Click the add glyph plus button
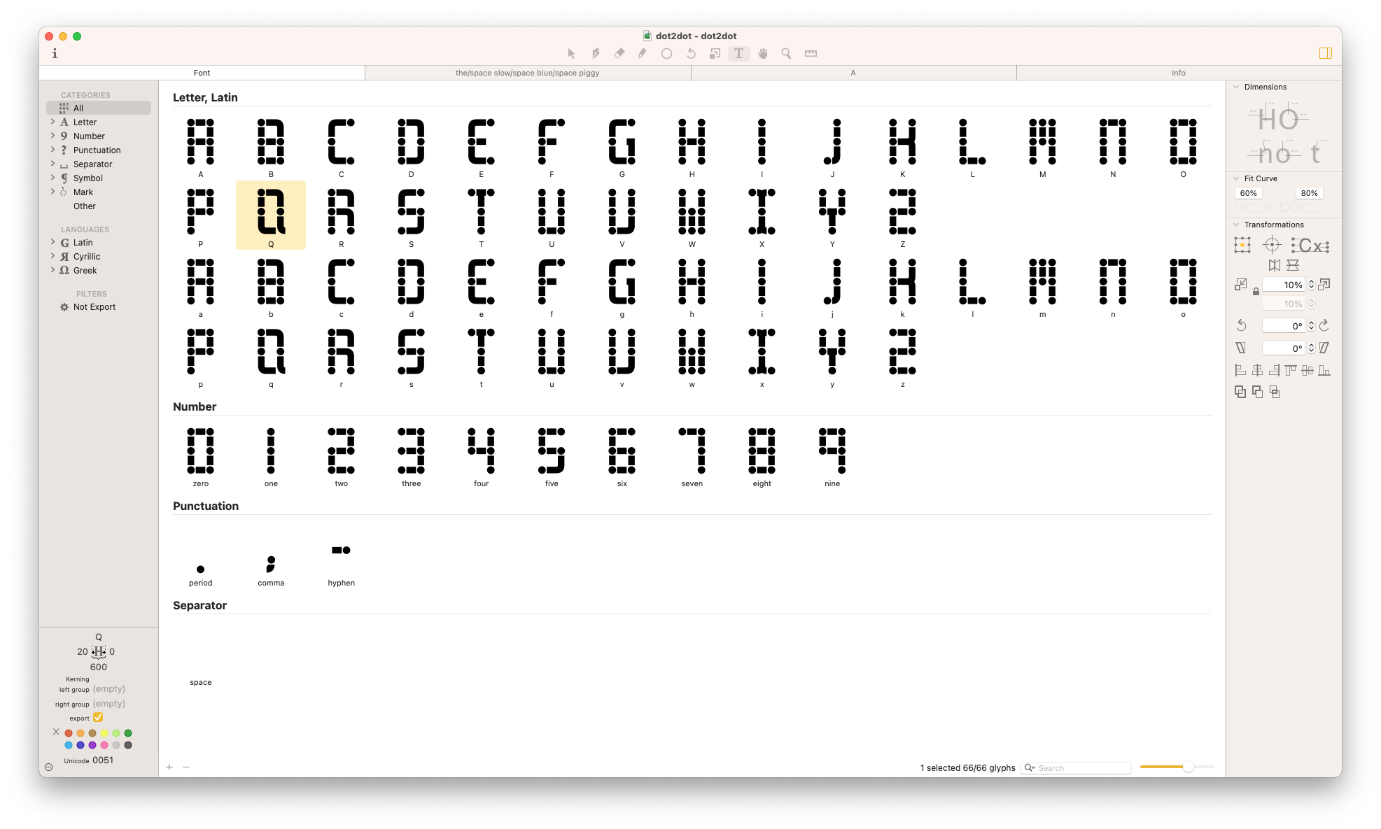This screenshot has width=1381, height=829. [169, 767]
